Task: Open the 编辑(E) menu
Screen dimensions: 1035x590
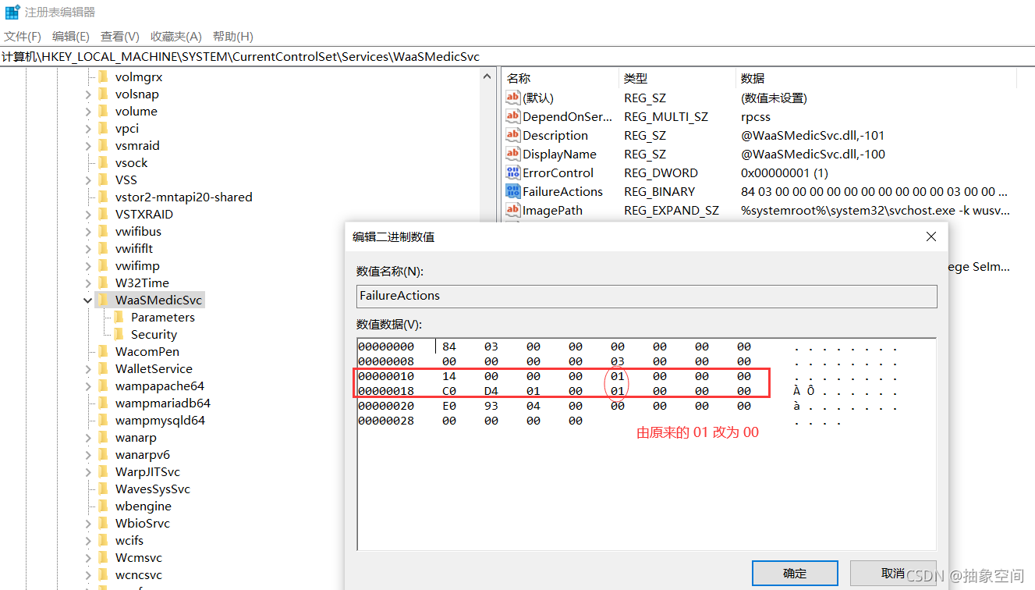Action: coord(71,37)
